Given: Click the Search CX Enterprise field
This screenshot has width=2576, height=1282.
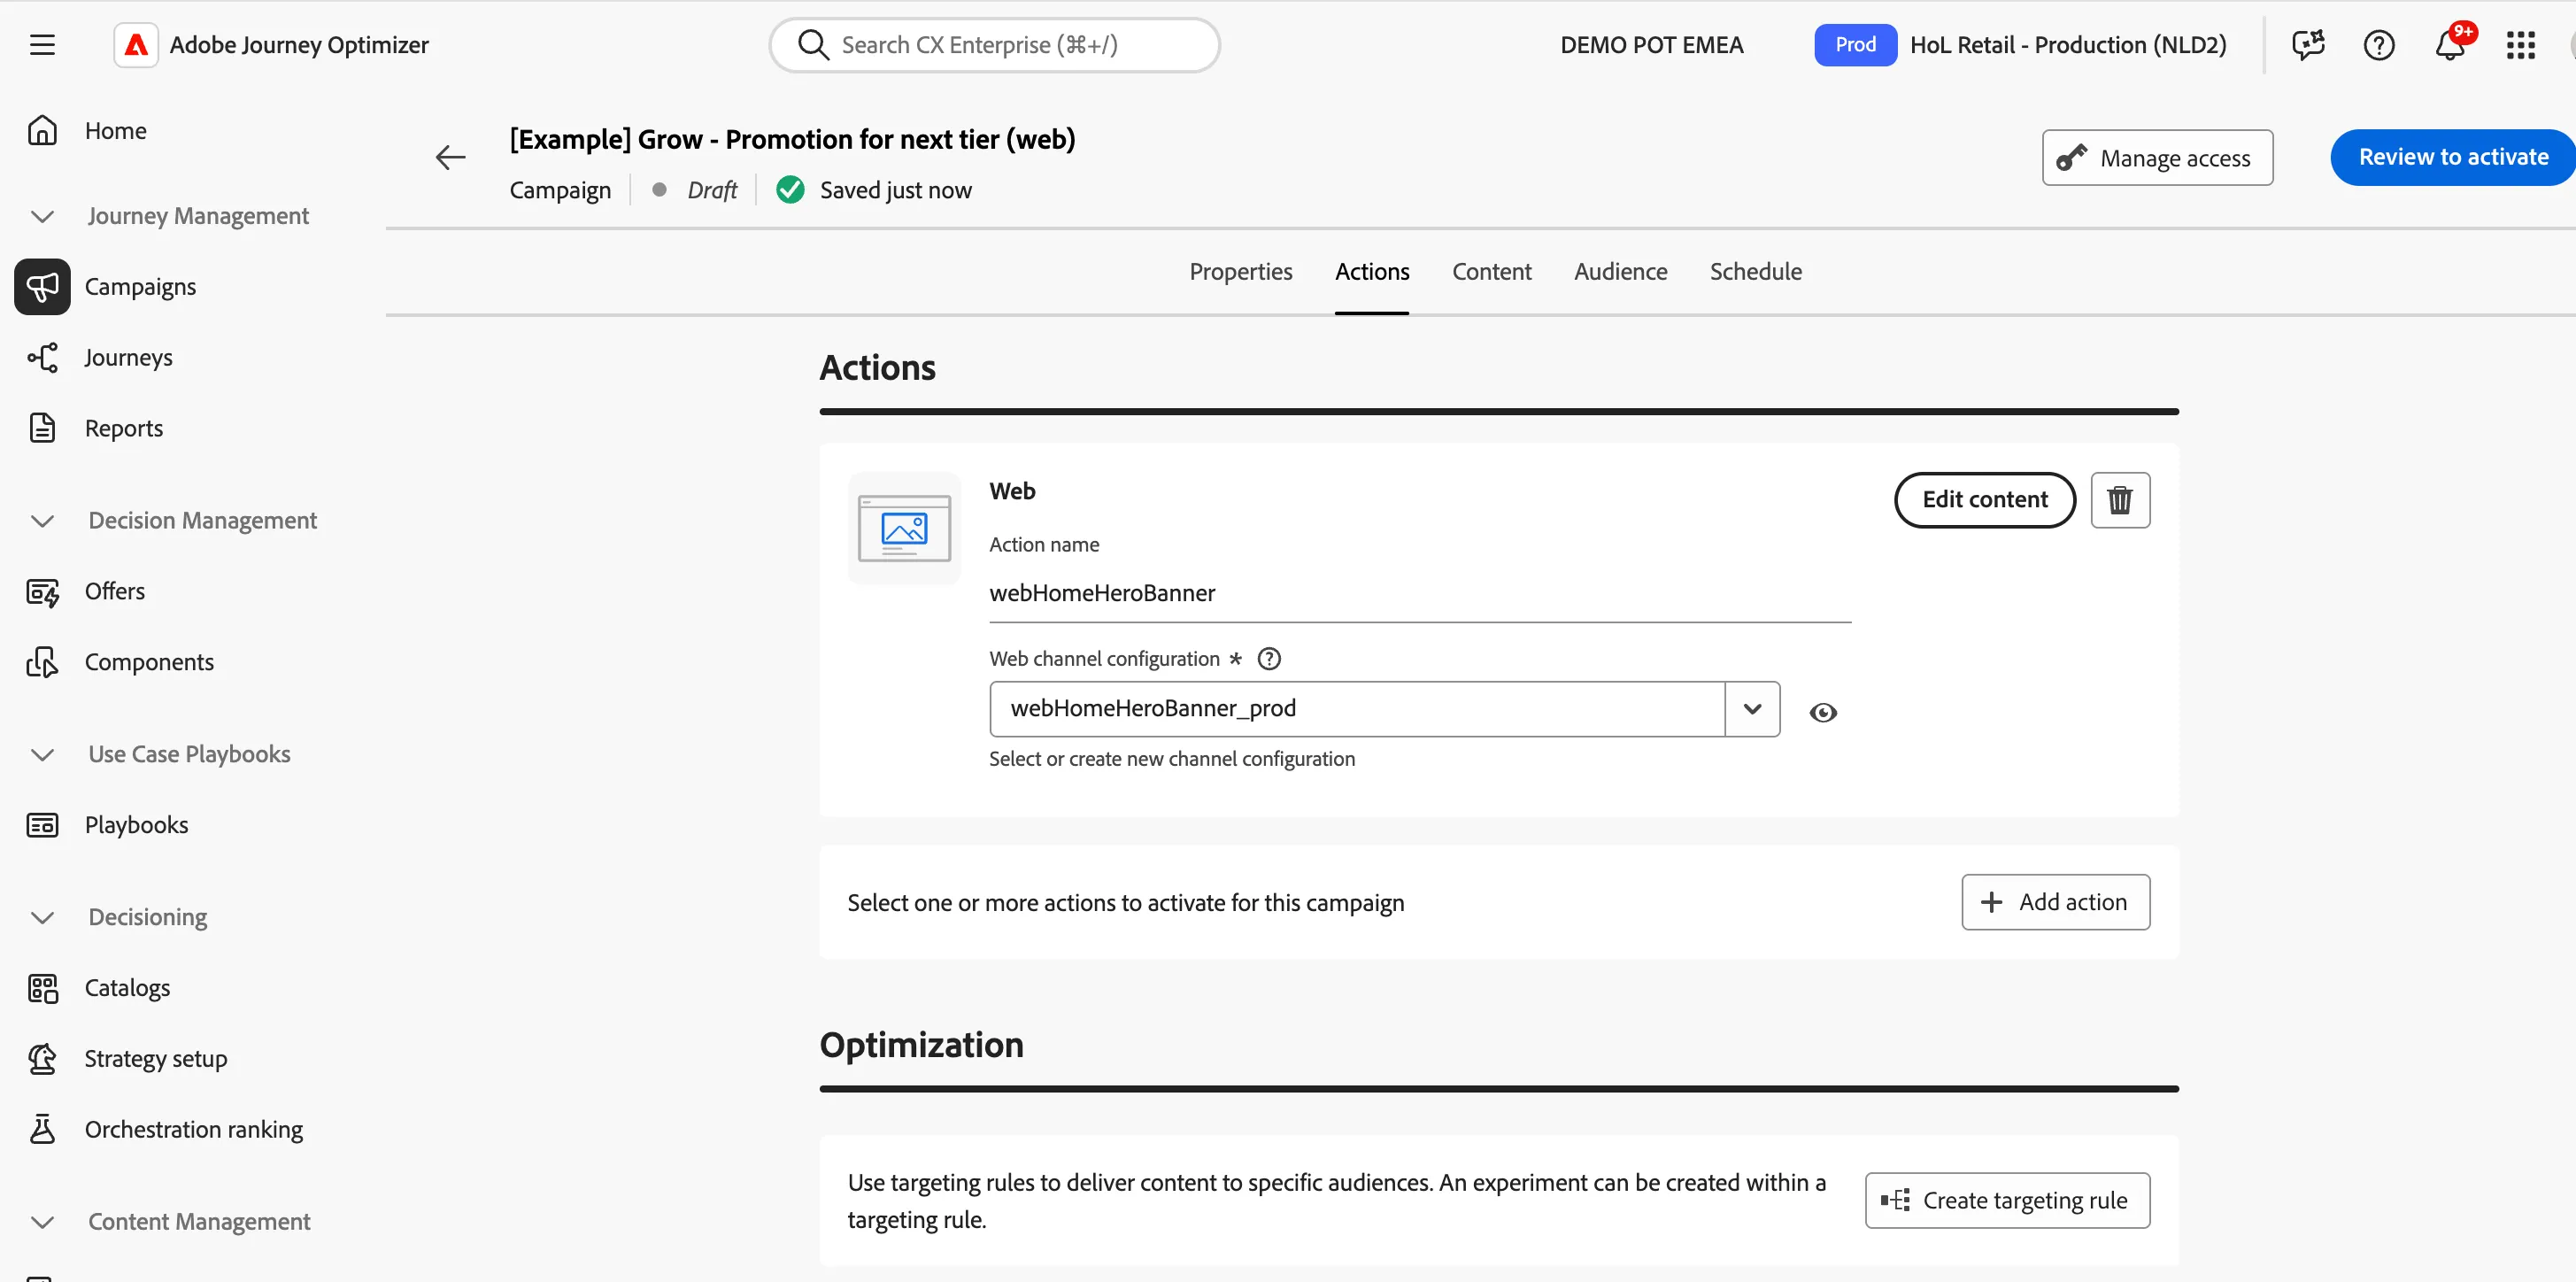Looking at the screenshot, I should coord(994,45).
